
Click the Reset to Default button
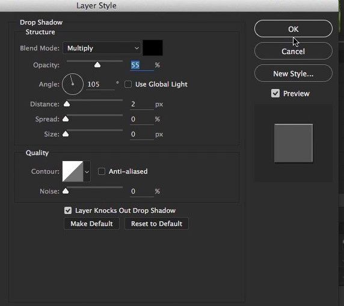click(156, 224)
